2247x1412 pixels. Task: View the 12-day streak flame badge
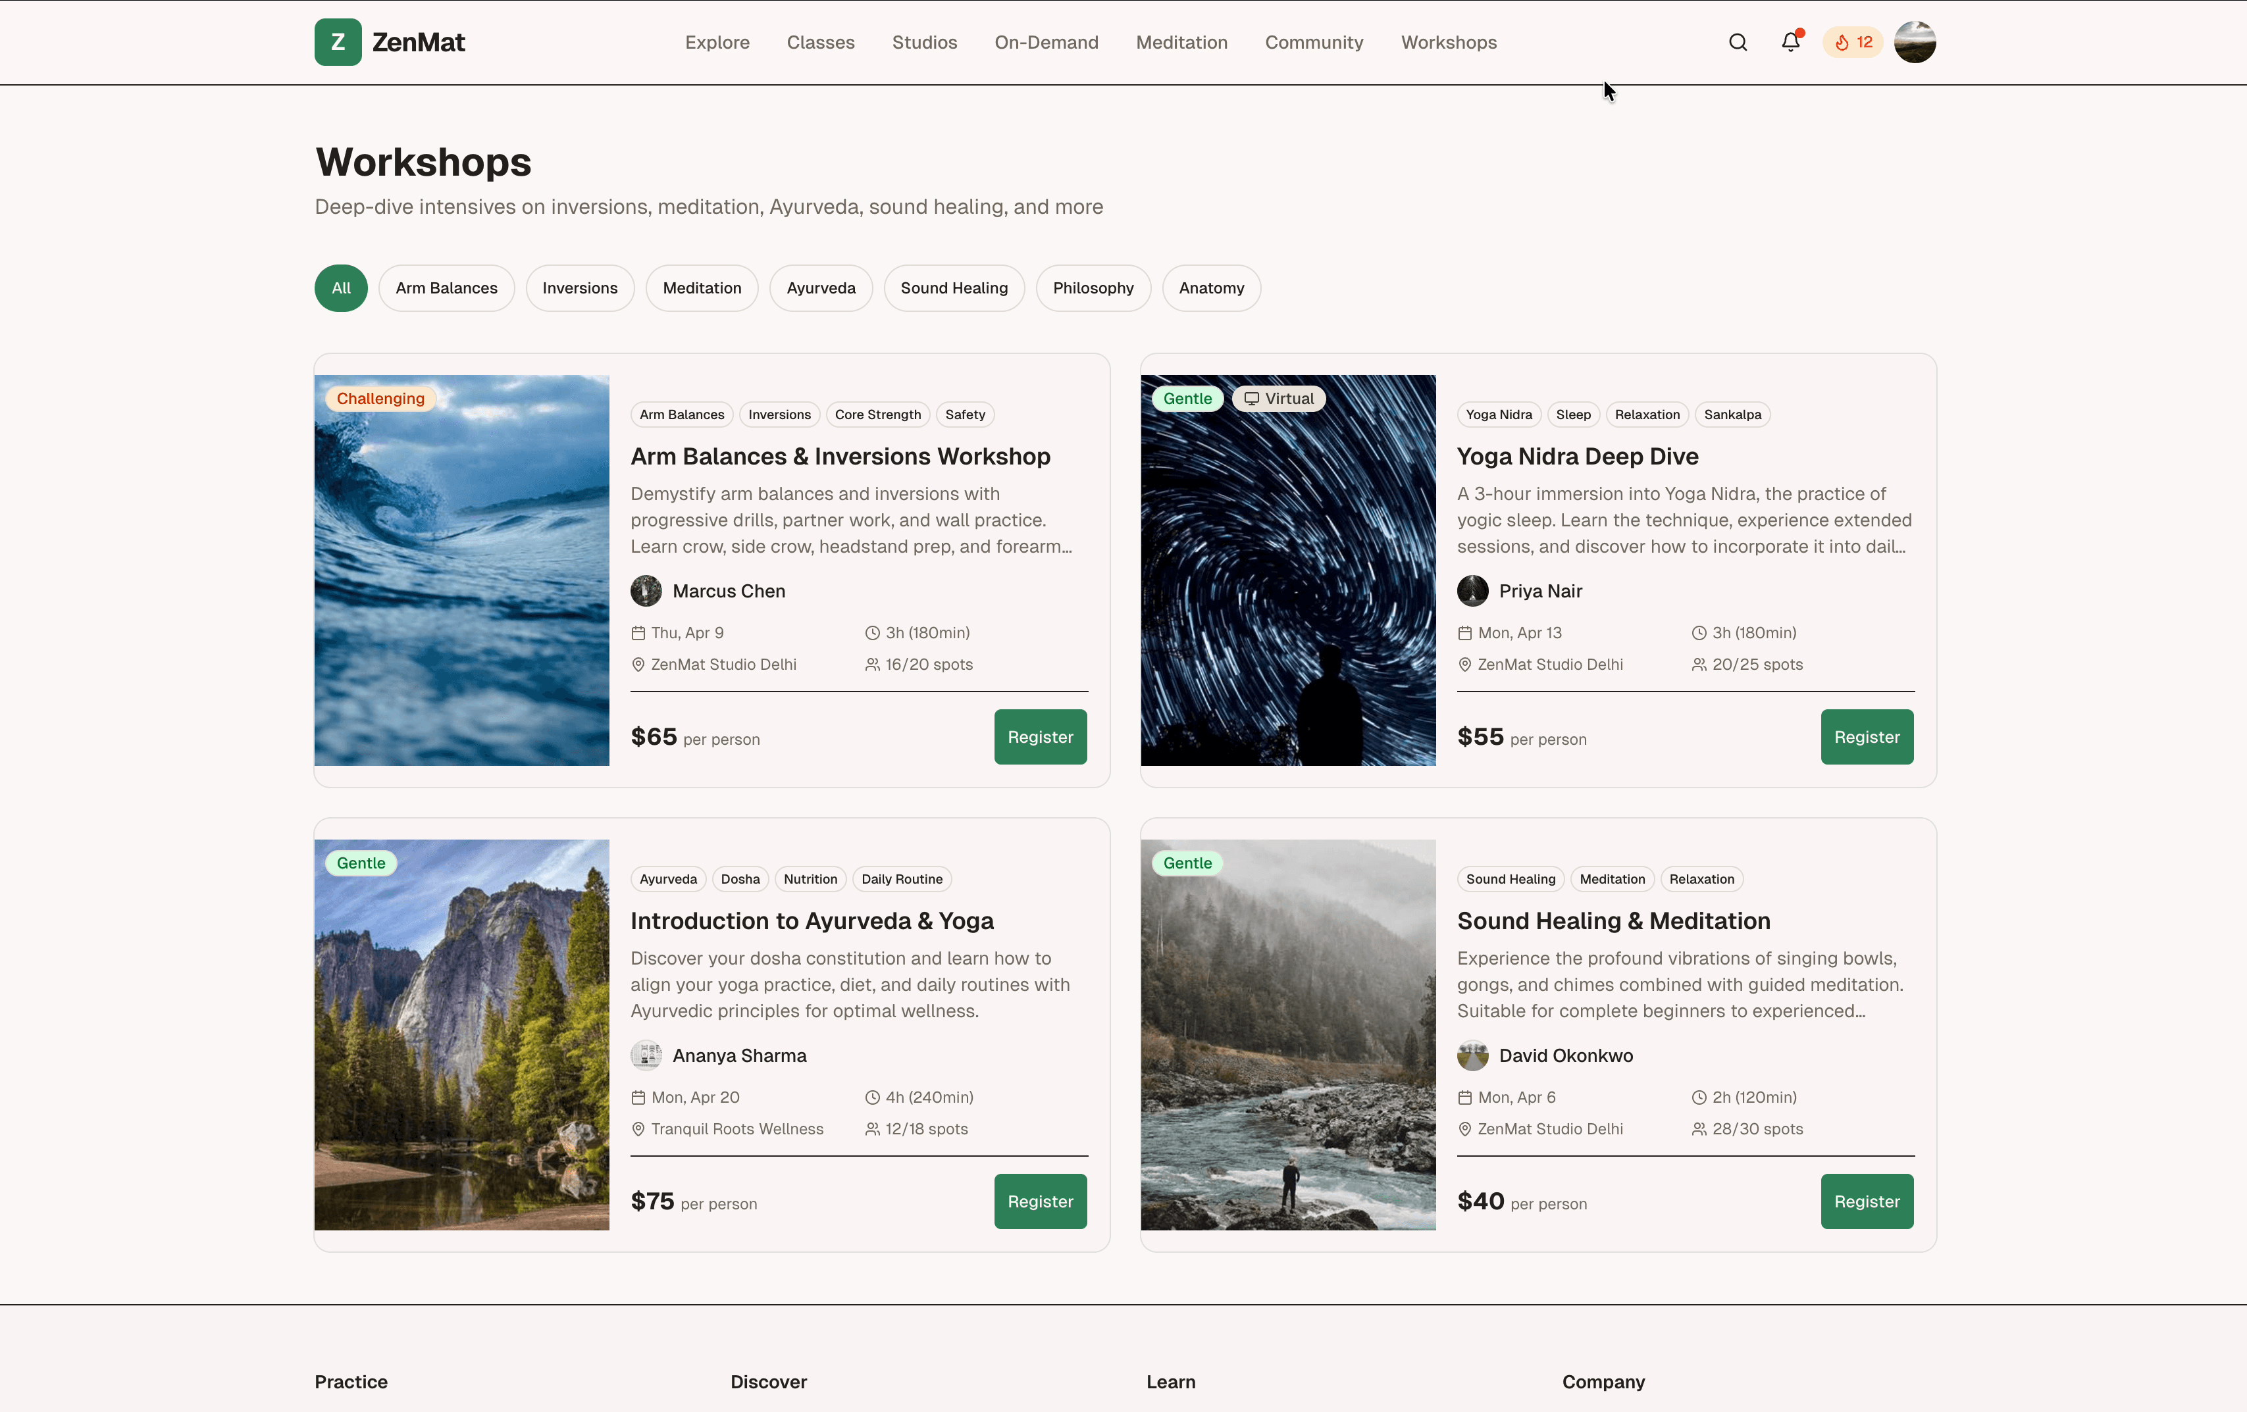[1853, 42]
